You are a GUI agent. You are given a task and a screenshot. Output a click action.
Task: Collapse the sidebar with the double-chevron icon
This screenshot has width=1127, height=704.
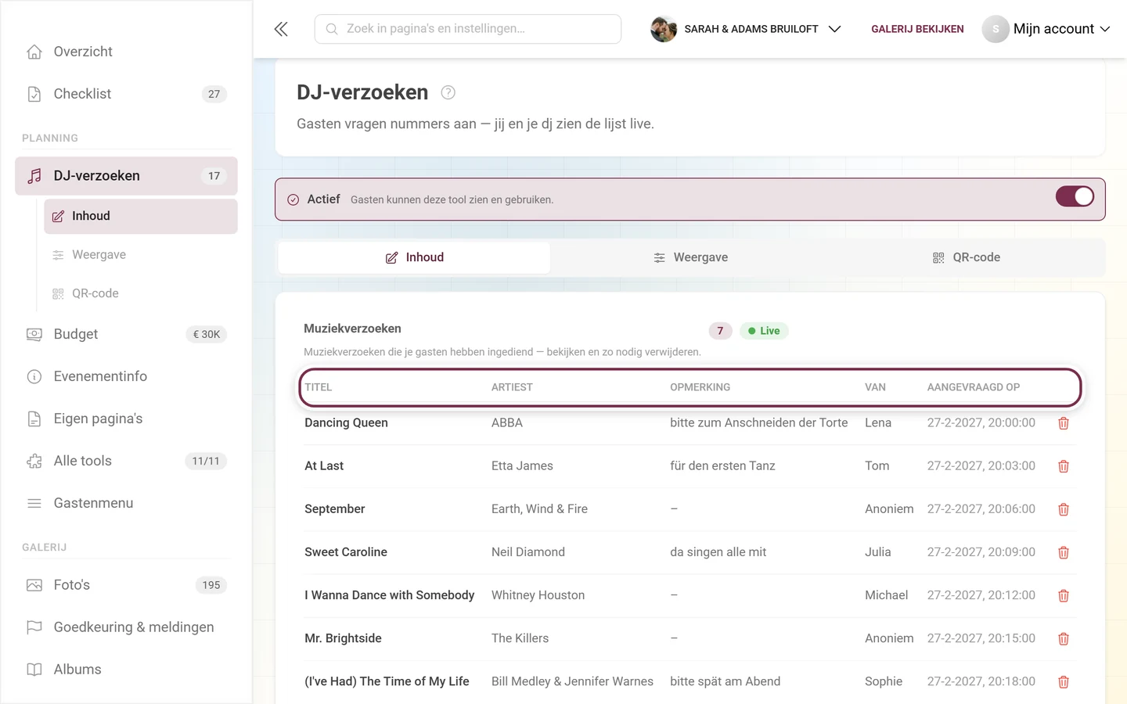click(x=281, y=29)
